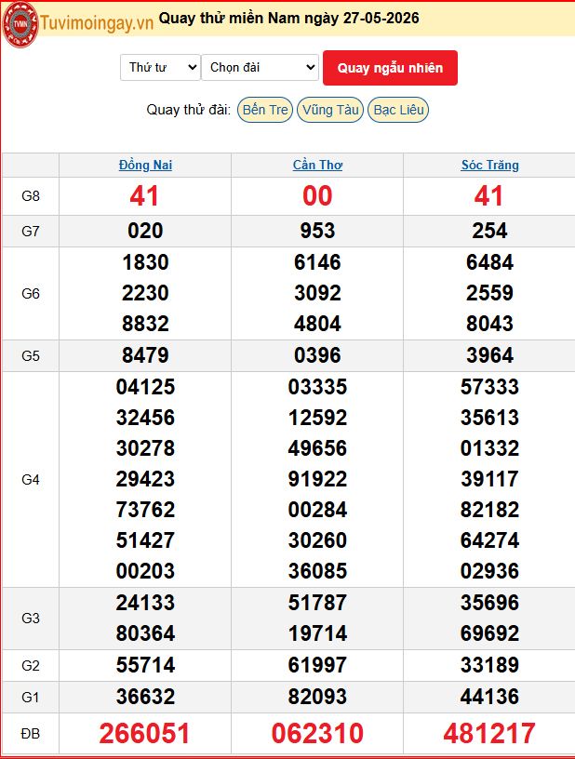The width and height of the screenshot is (575, 759).
Task: Click Đồng Nai G1 number 36632
Action: pos(145,697)
